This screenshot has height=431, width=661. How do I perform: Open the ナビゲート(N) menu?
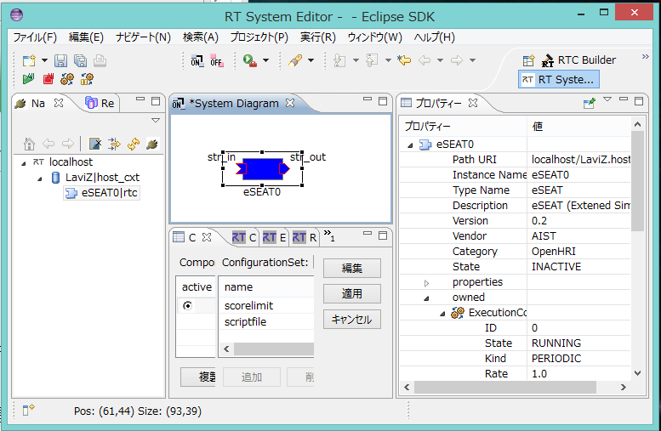pos(143,37)
